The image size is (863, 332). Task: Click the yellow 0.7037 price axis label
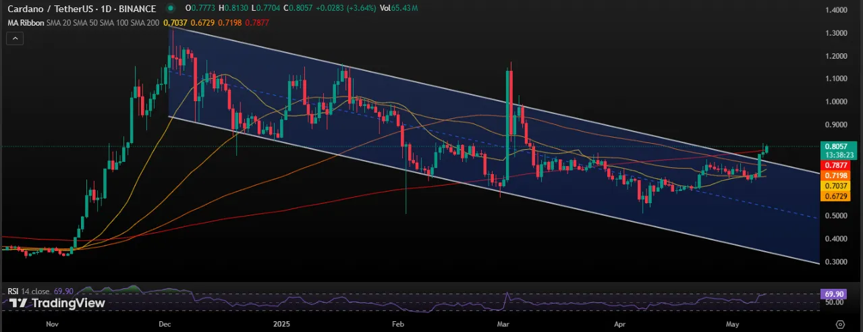tap(837, 185)
